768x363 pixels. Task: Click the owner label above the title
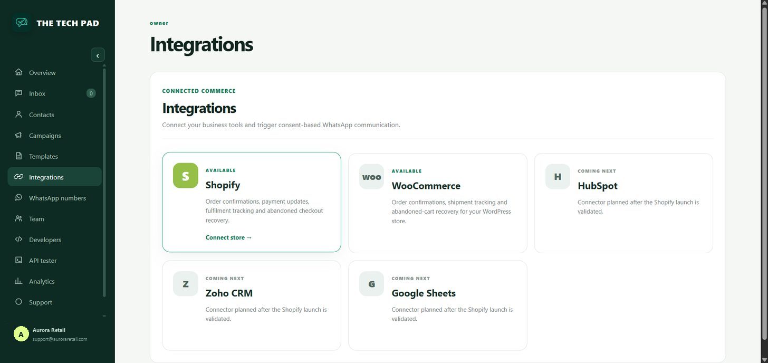159,23
